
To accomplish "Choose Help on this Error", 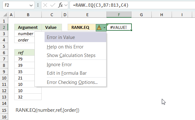I will [x=65, y=47].
